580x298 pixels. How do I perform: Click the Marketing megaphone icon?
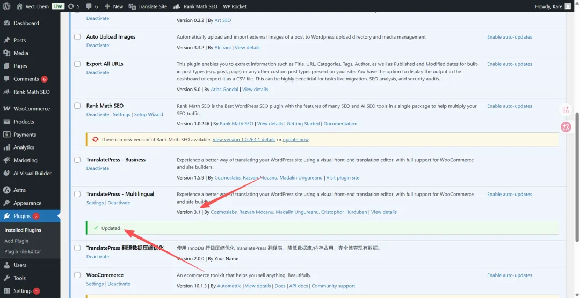(6, 160)
